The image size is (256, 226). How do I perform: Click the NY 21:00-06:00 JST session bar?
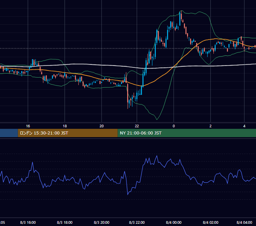pyautogui.click(x=187, y=133)
